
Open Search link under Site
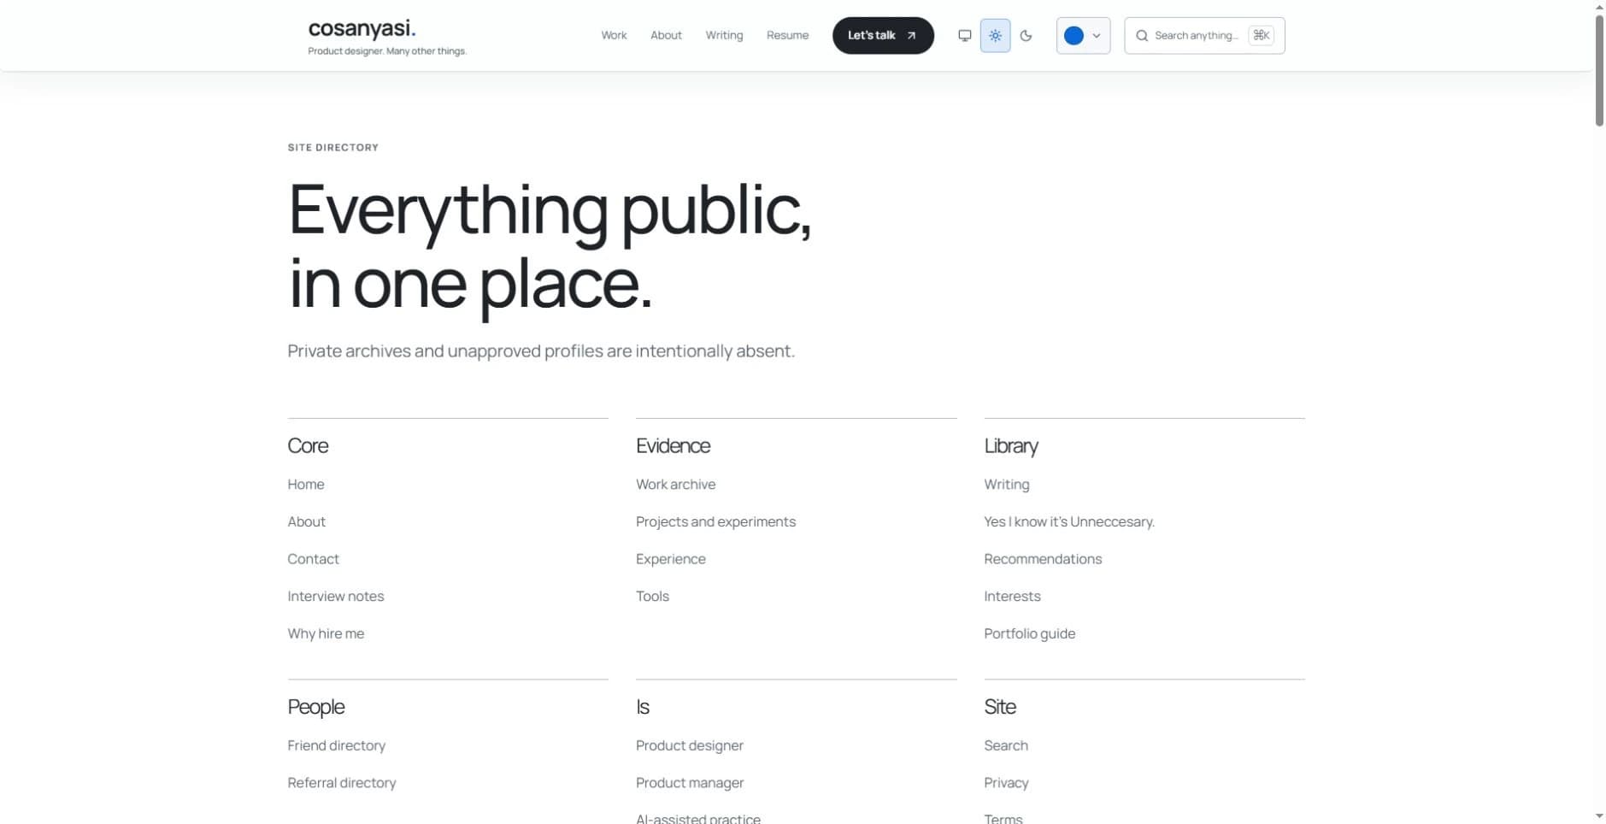pos(1006,745)
